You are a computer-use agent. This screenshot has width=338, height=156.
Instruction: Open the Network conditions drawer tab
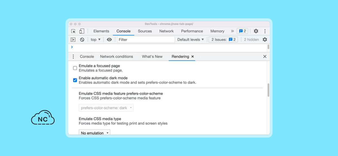pyautogui.click(x=117, y=56)
